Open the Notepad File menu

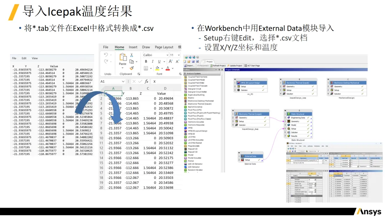[x=14, y=58]
